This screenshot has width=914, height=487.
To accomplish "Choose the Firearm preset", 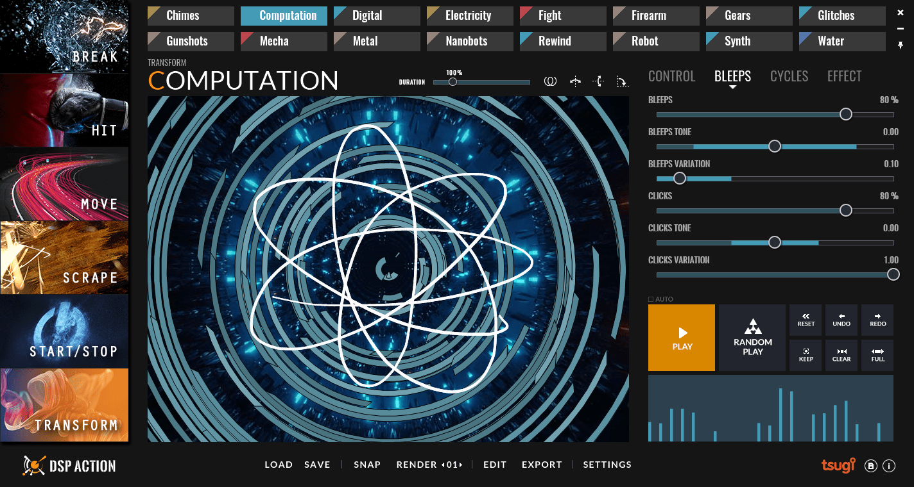I will [x=656, y=15].
